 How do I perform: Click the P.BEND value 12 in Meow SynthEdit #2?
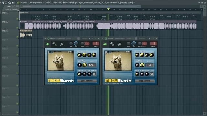coord(152,74)
